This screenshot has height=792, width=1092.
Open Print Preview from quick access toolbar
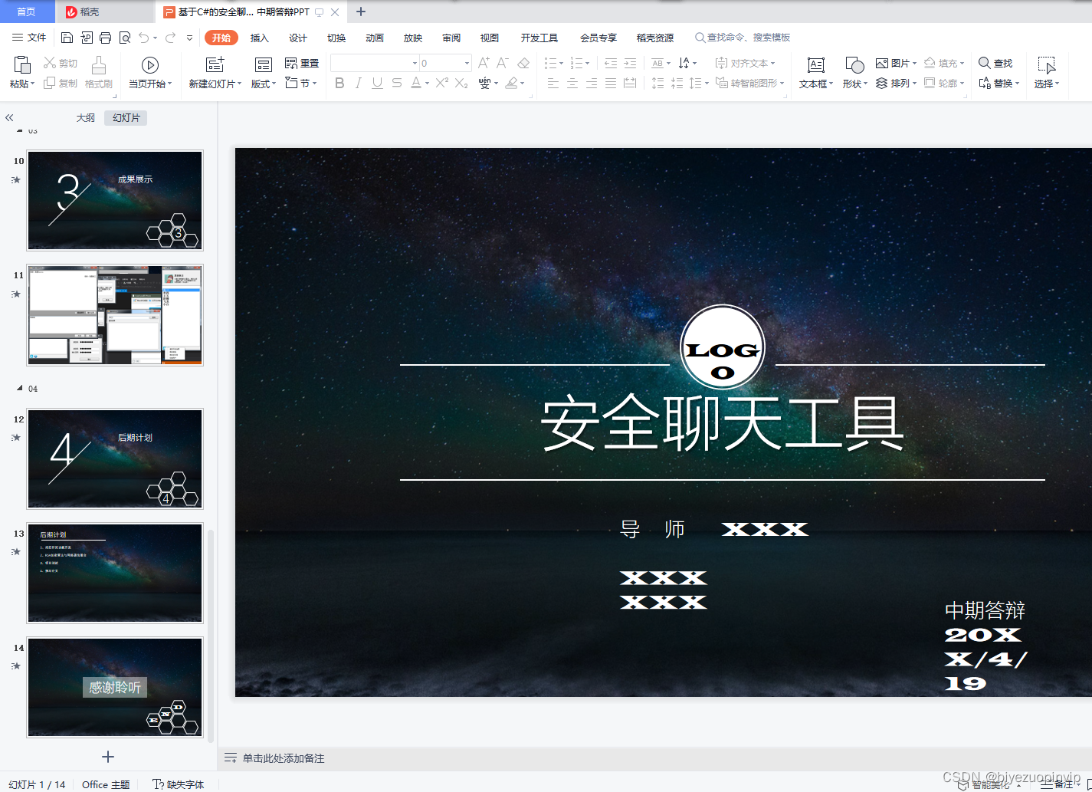coord(124,38)
